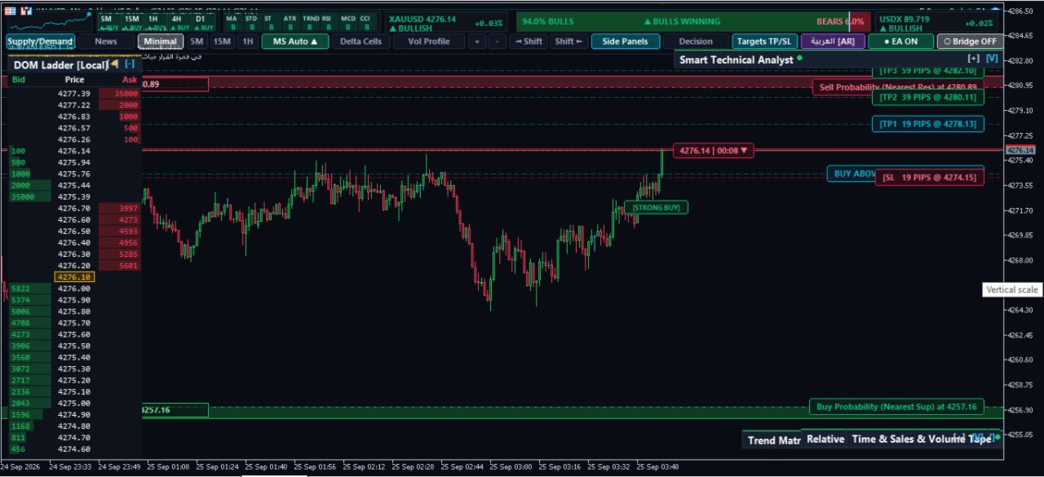
Task: Click the Targets TP/SL button
Action: [764, 42]
